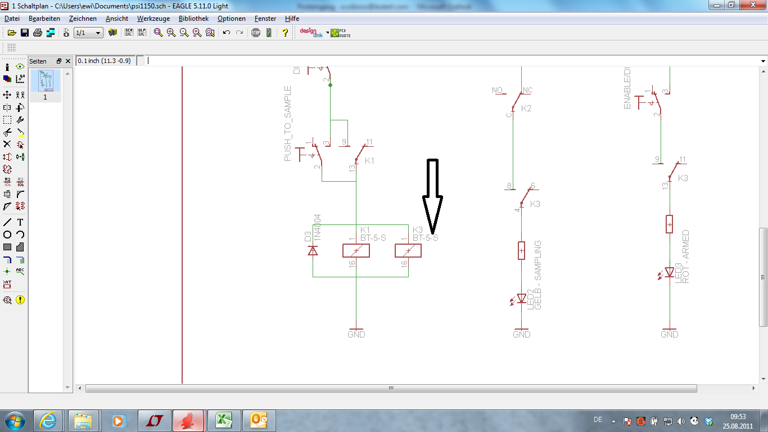Open the Zeichnen menu

click(83, 19)
